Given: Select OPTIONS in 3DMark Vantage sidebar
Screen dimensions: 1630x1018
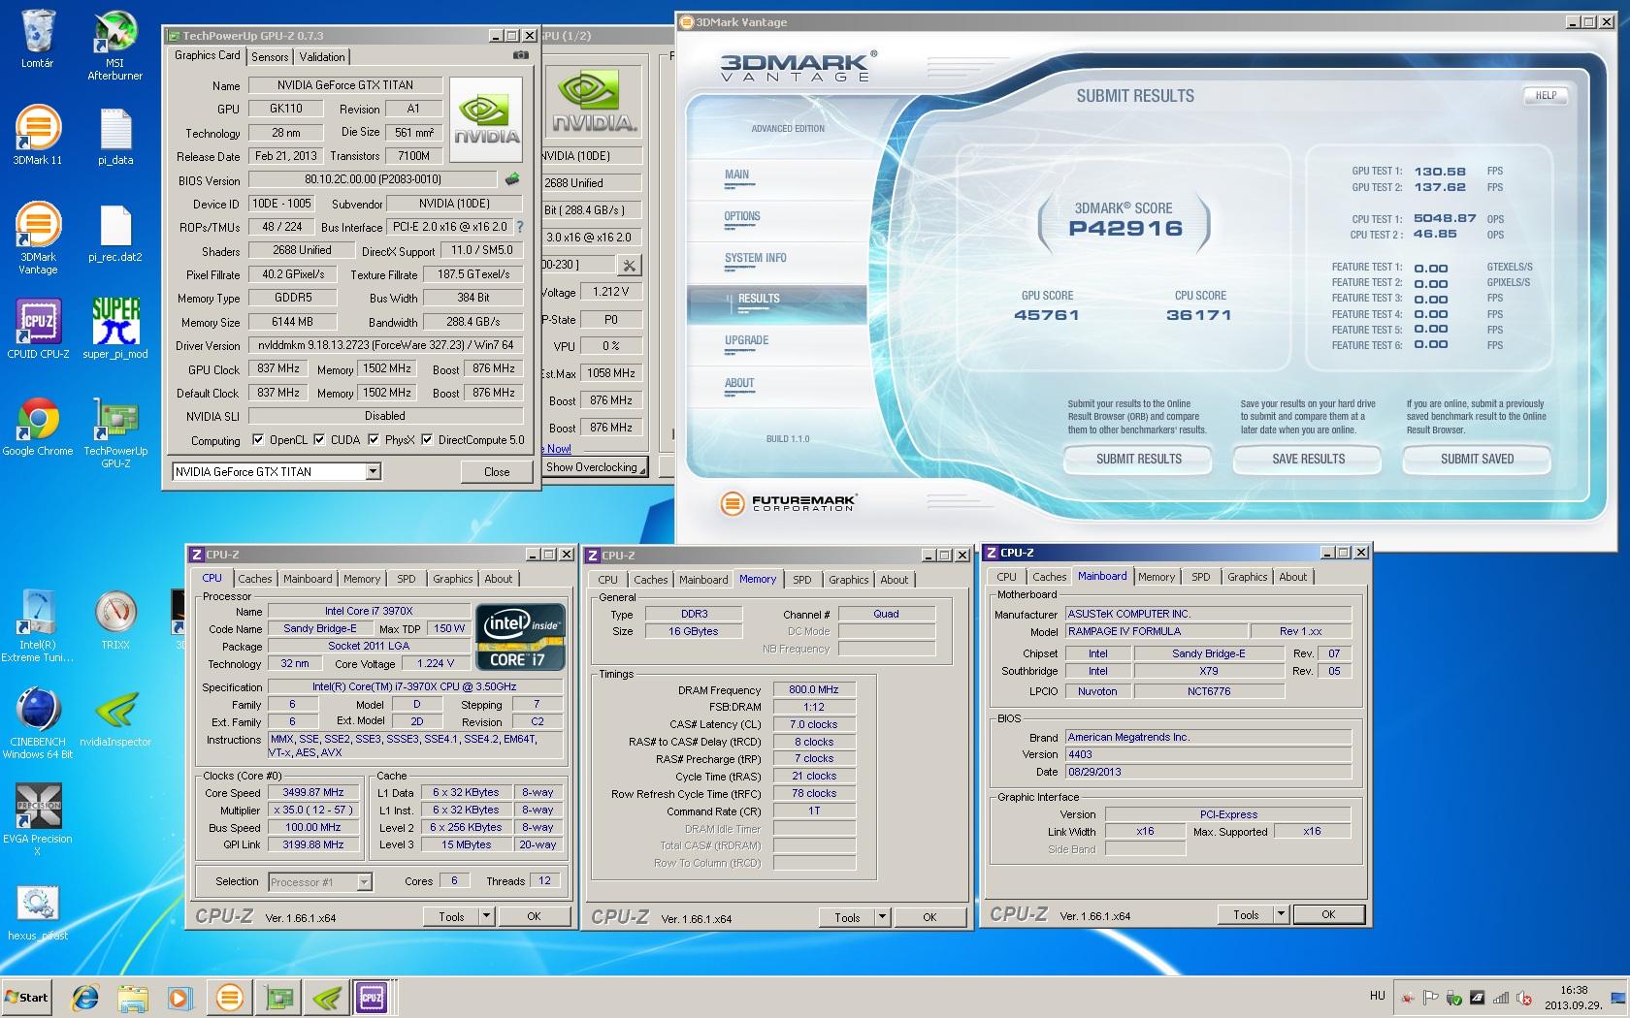Looking at the screenshot, I should pos(742,217).
